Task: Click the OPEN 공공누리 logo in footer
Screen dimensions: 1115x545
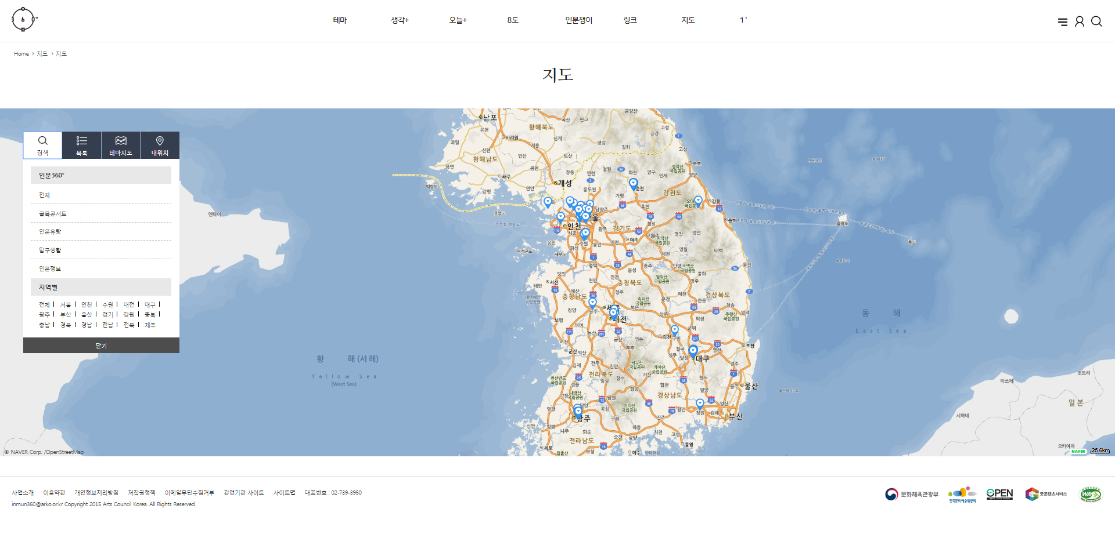Action: tap(999, 494)
